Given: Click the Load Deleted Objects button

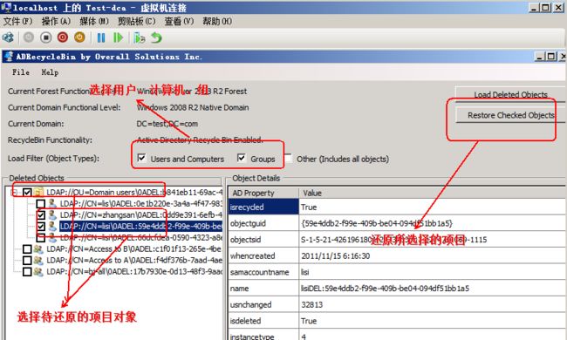Looking at the screenshot, I should (510, 94).
